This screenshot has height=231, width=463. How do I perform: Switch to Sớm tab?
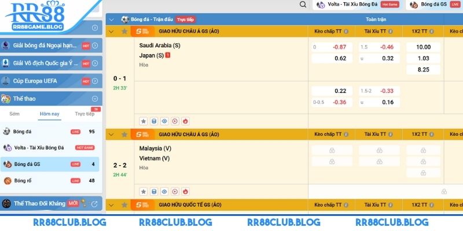pyautogui.click(x=14, y=114)
